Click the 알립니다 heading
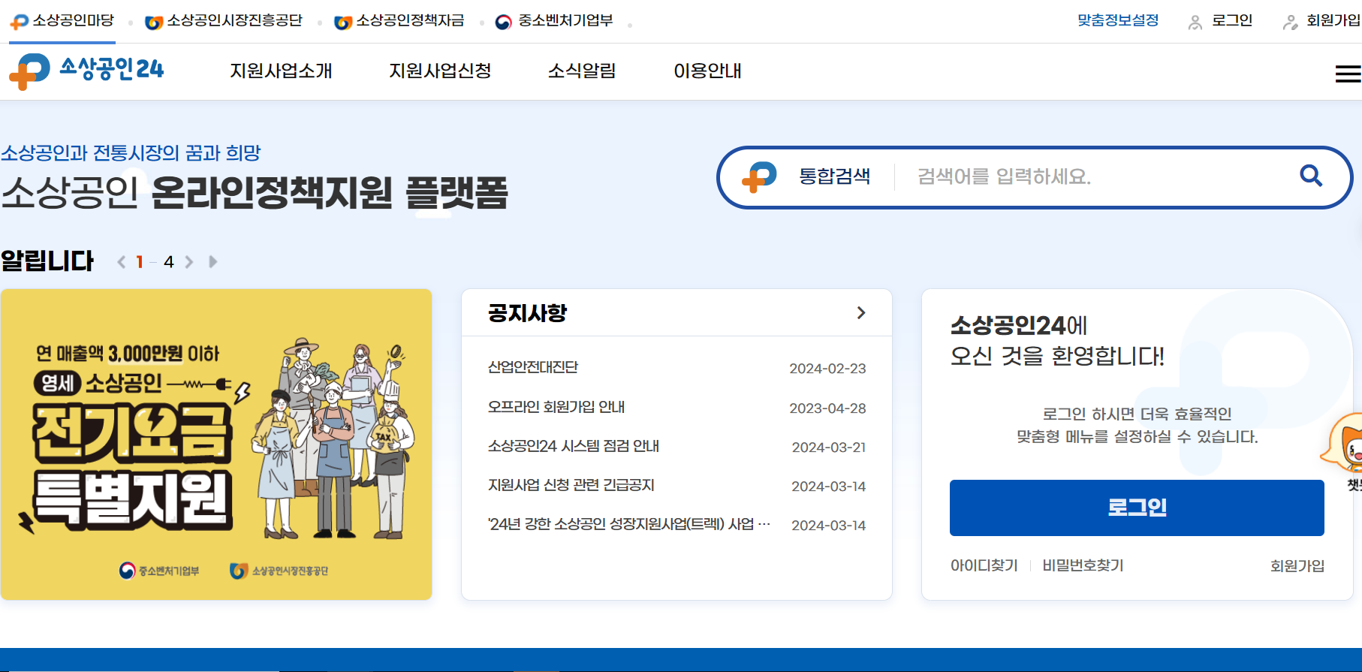 (x=47, y=261)
